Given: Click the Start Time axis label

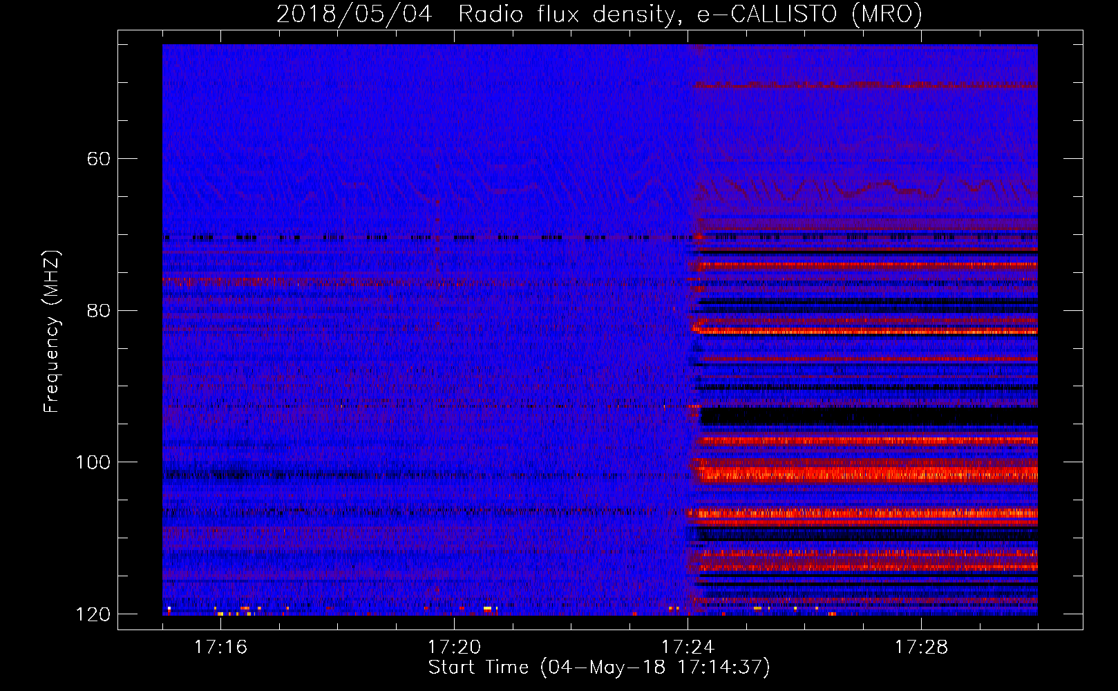Looking at the screenshot, I should [599, 668].
